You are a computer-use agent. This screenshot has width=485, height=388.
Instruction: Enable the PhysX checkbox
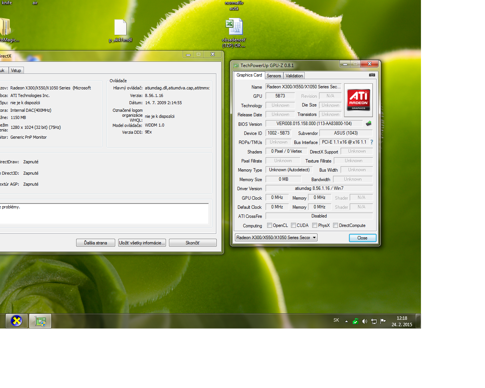(x=314, y=225)
